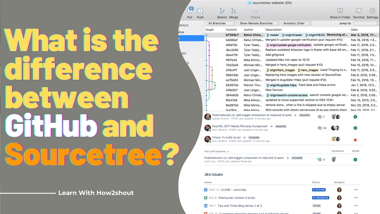This screenshot has height=214, width=380.
Task: Click the Description column header
Action: tap(274, 30)
